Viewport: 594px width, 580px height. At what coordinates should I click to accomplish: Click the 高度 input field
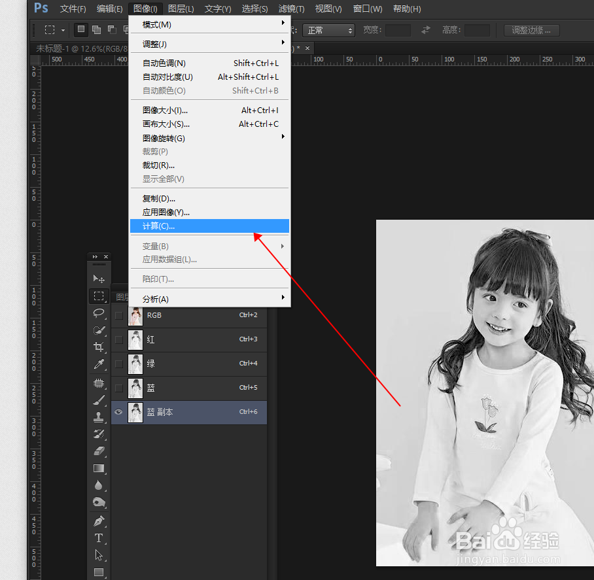(477, 30)
